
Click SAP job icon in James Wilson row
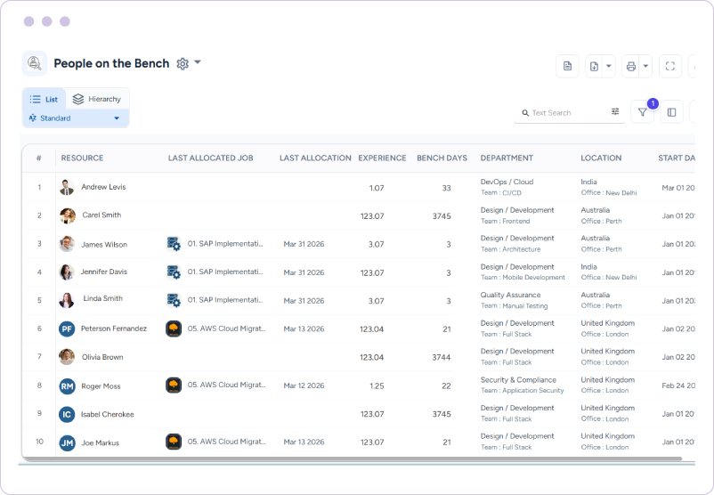tap(174, 244)
